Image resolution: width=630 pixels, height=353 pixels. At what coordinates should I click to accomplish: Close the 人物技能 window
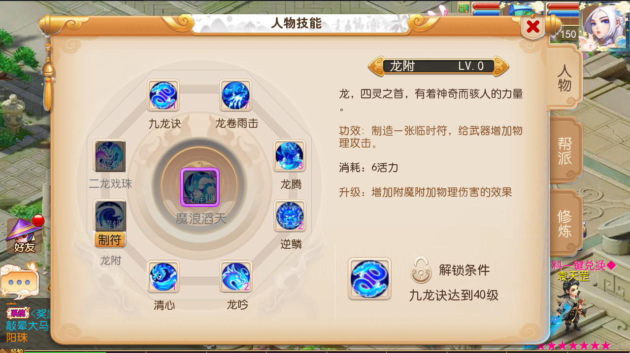click(x=533, y=27)
